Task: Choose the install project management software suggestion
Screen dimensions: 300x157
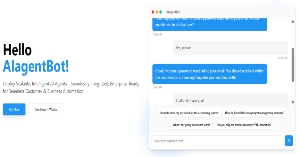Action: (255, 113)
